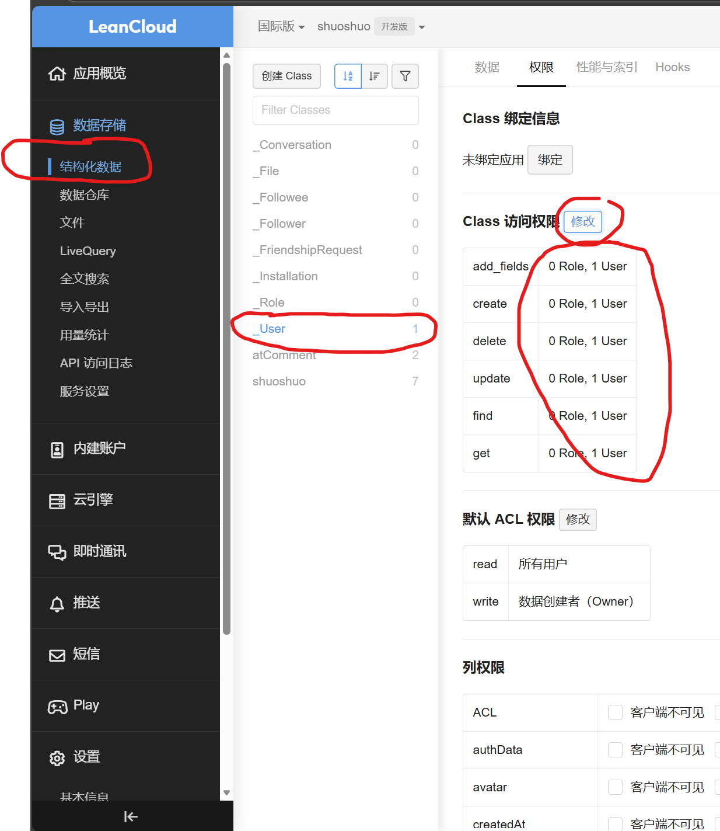Click 修改 next to Class 访问权限
This screenshot has height=831, width=720.
pyautogui.click(x=583, y=221)
